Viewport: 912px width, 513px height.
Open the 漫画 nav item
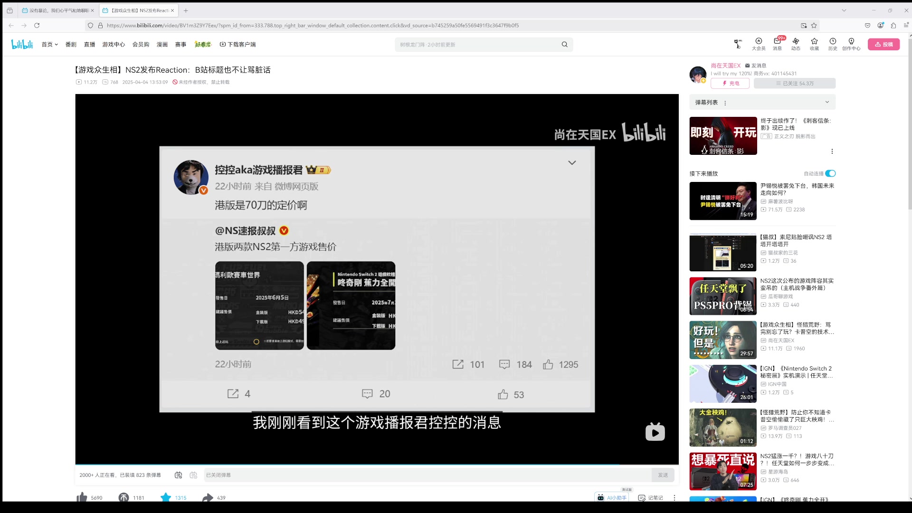coord(162,44)
